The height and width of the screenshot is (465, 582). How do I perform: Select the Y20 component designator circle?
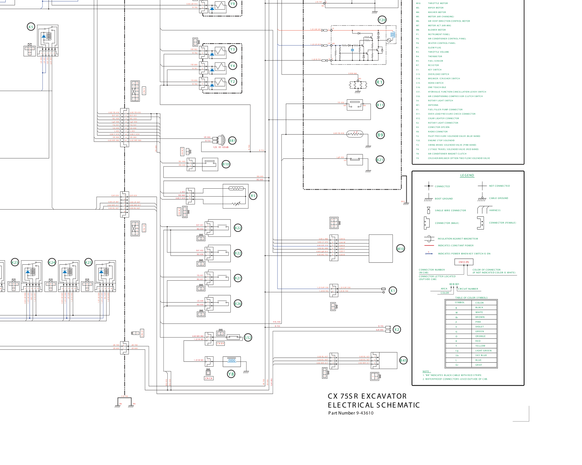pyautogui.click(x=382, y=20)
